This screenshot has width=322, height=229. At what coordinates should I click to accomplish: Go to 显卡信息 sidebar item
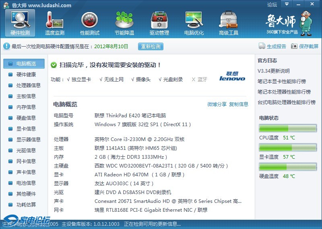click(26, 129)
